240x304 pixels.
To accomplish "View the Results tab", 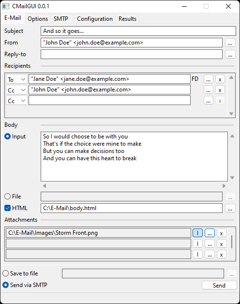I will coord(127,19).
